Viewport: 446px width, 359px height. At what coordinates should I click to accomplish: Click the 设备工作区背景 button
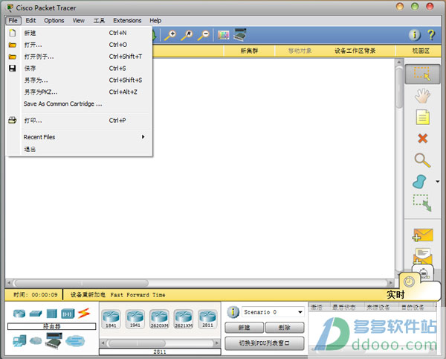(x=355, y=51)
